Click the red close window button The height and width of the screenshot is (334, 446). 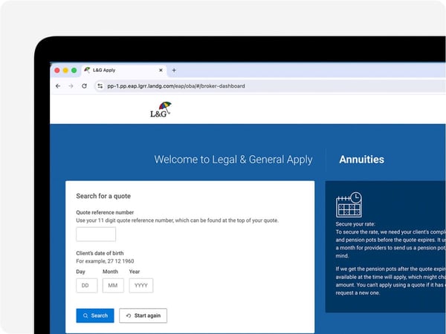57,71
